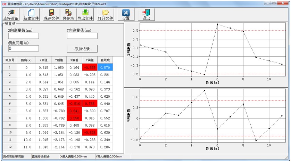Create a new file with 新建文件
The height and width of the screenshot is (162, 291).
(x=31, y=14)
